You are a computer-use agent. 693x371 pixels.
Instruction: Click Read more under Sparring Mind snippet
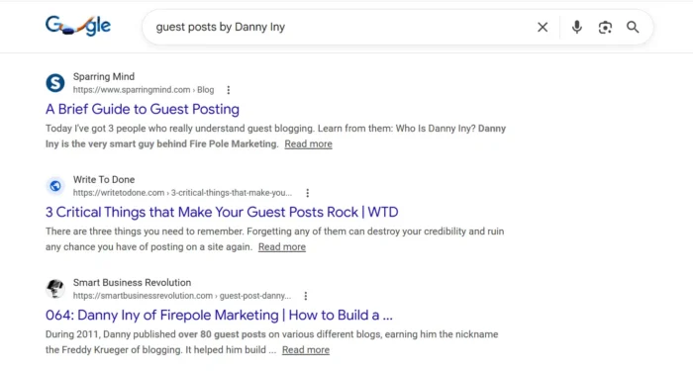click(x=308, y=144)
